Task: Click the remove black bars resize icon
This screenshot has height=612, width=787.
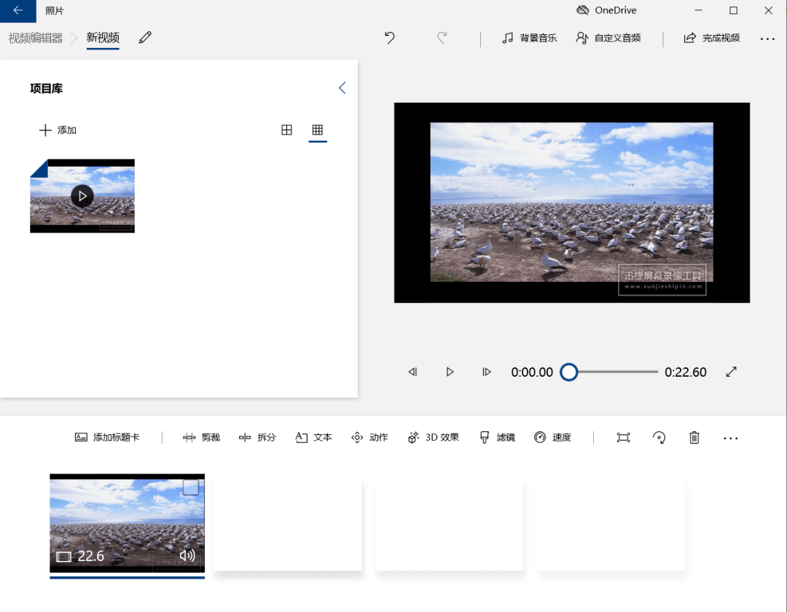Action: (x=623, y=437)
